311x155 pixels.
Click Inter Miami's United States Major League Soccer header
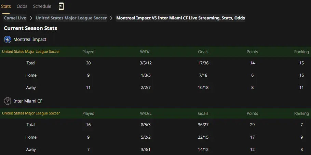point(31,113)
